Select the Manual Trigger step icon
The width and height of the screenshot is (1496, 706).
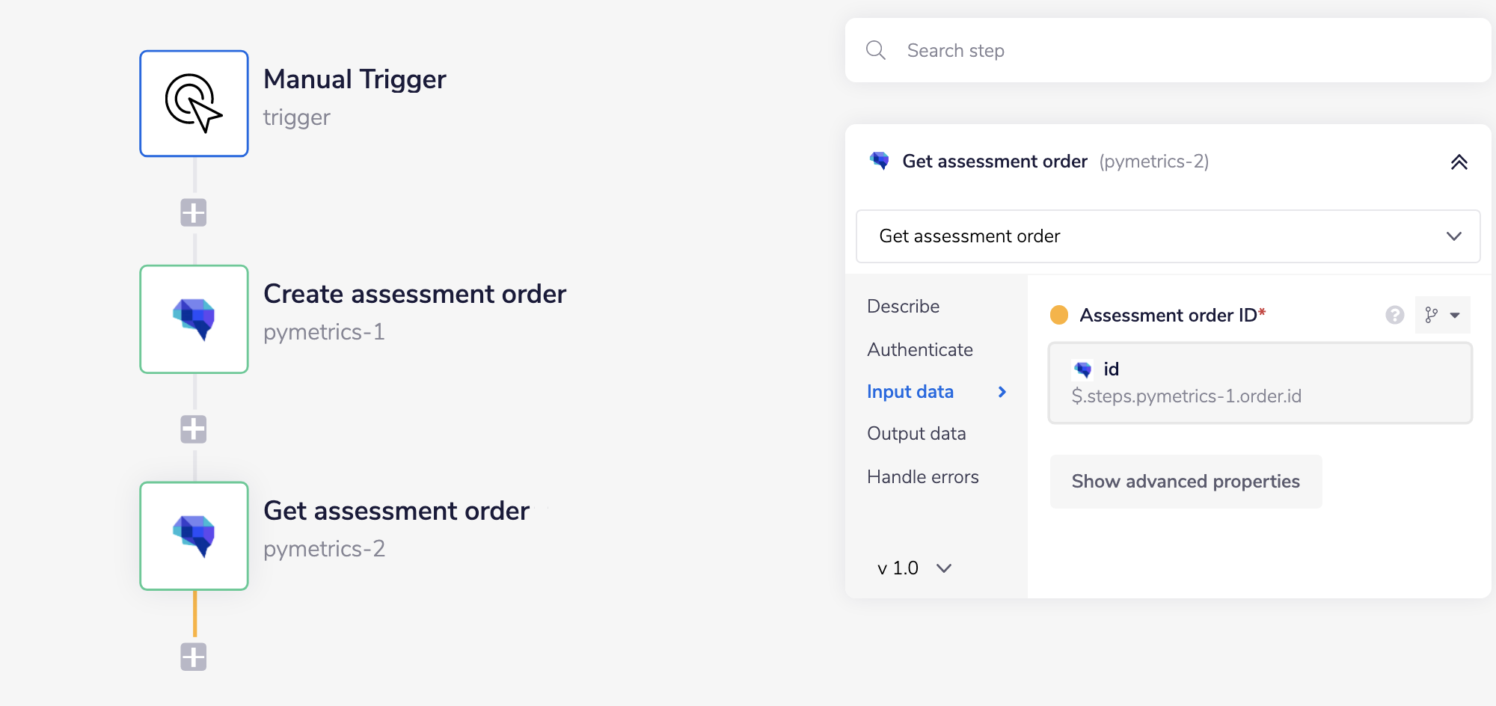[194, 103]
